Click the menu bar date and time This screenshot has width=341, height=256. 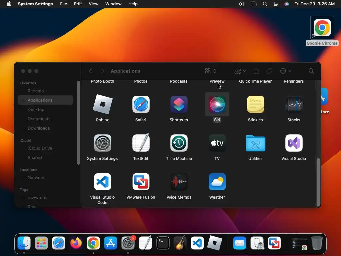click(314, 4)
